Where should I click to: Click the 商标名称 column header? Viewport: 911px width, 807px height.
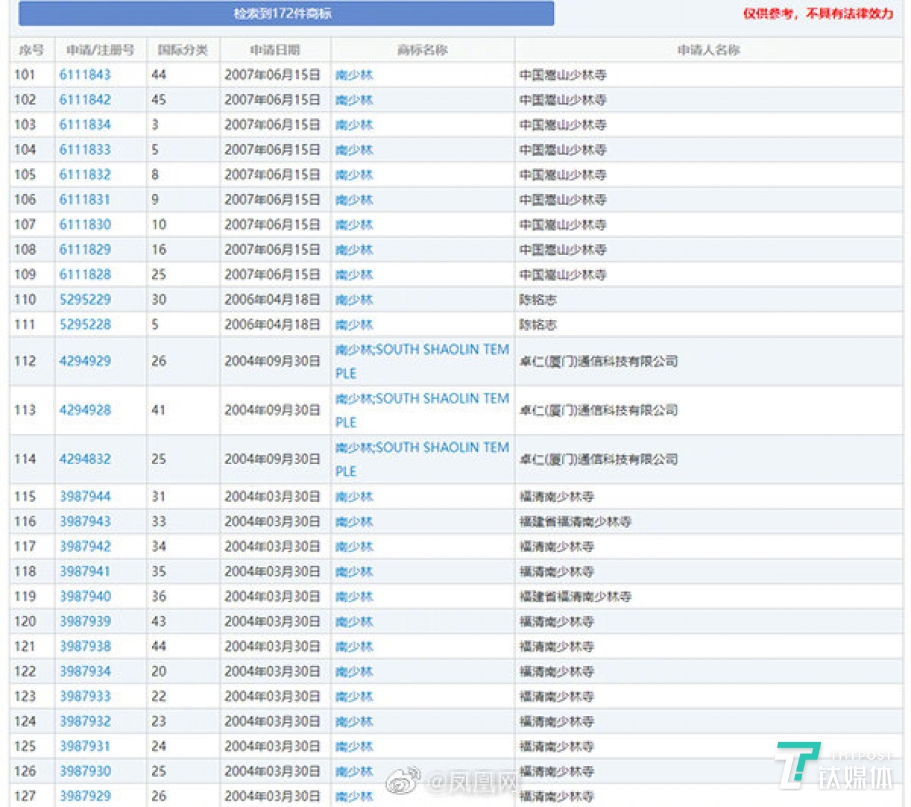click(x=421, y=49)
